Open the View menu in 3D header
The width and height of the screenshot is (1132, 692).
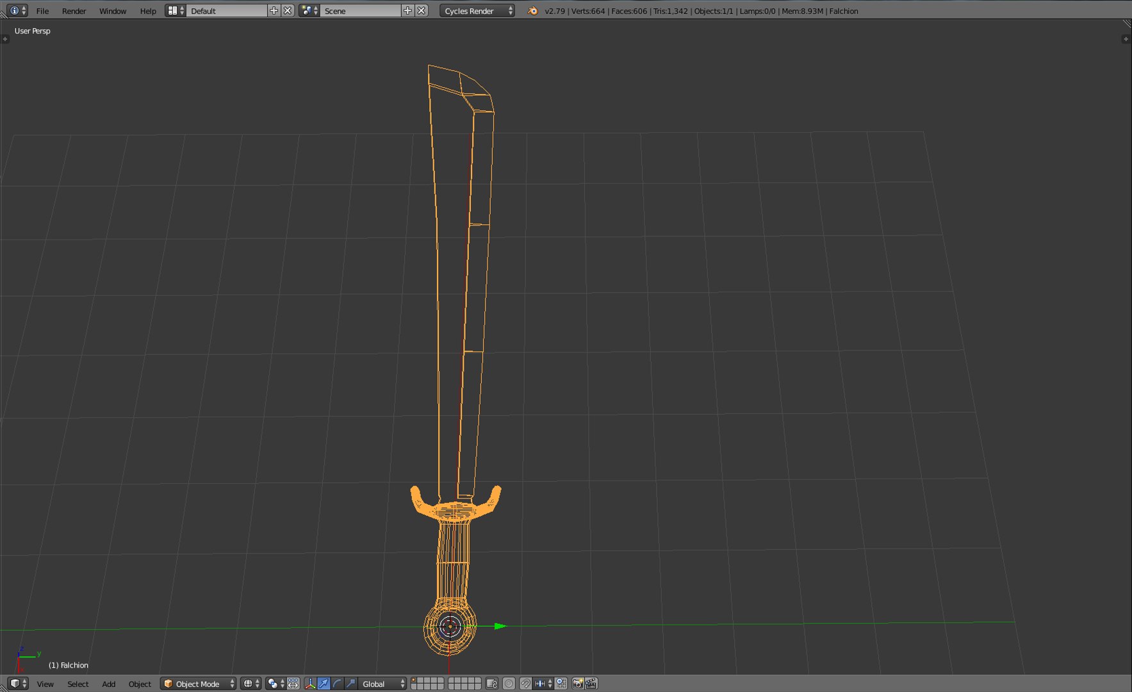(45, 684)
